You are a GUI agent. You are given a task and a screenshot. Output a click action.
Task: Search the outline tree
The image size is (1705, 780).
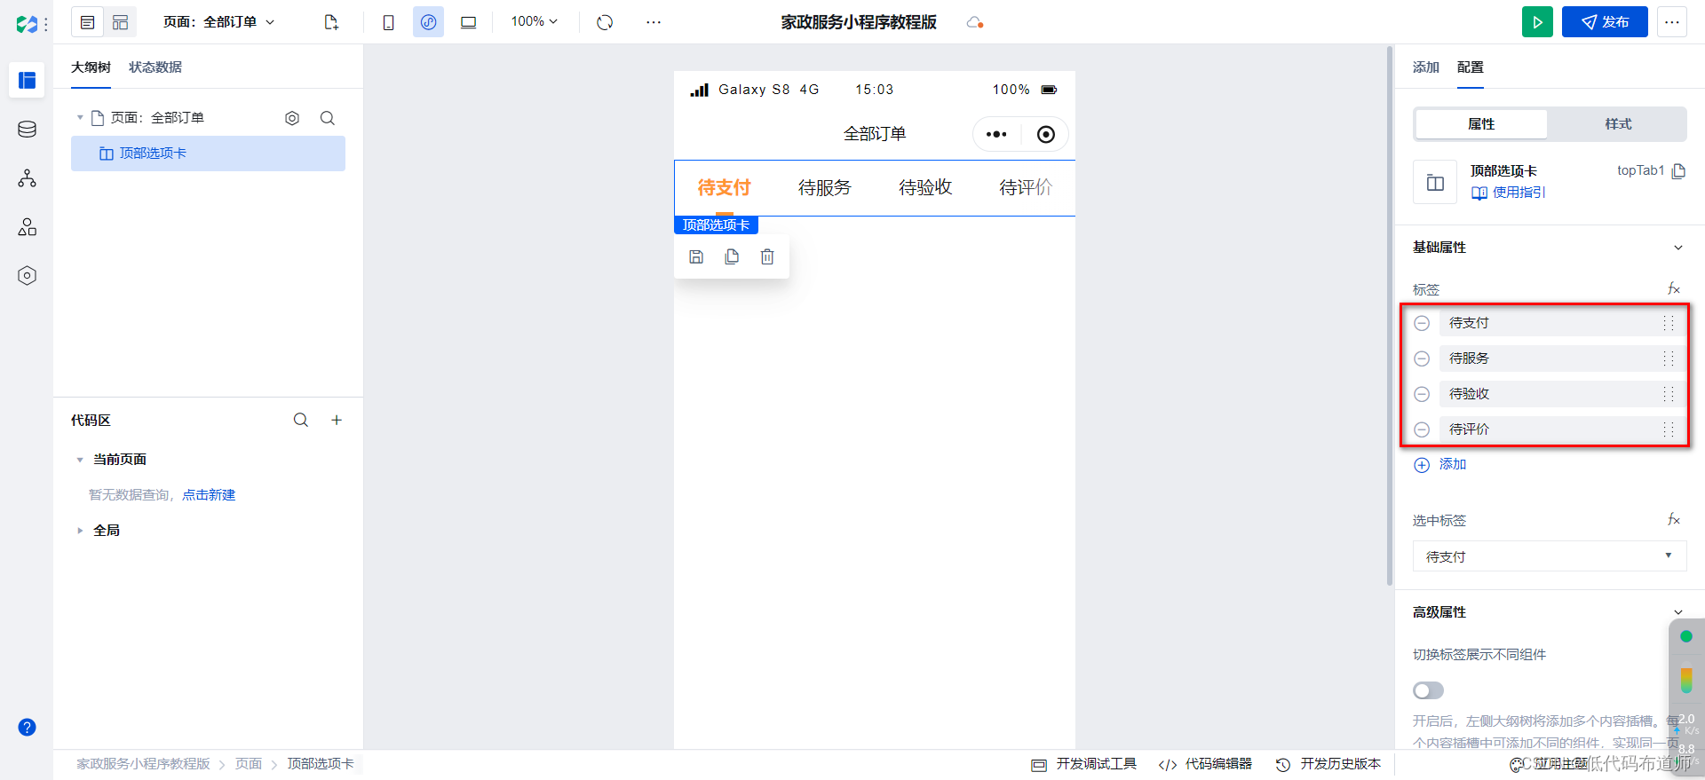pos(328,118)
